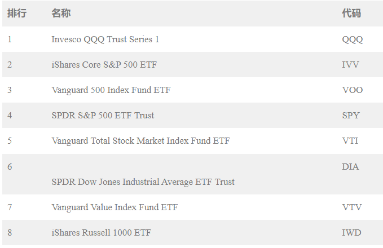383x248 pixels.
Task: Click the SPY ticker code
Action: (350, 116)
